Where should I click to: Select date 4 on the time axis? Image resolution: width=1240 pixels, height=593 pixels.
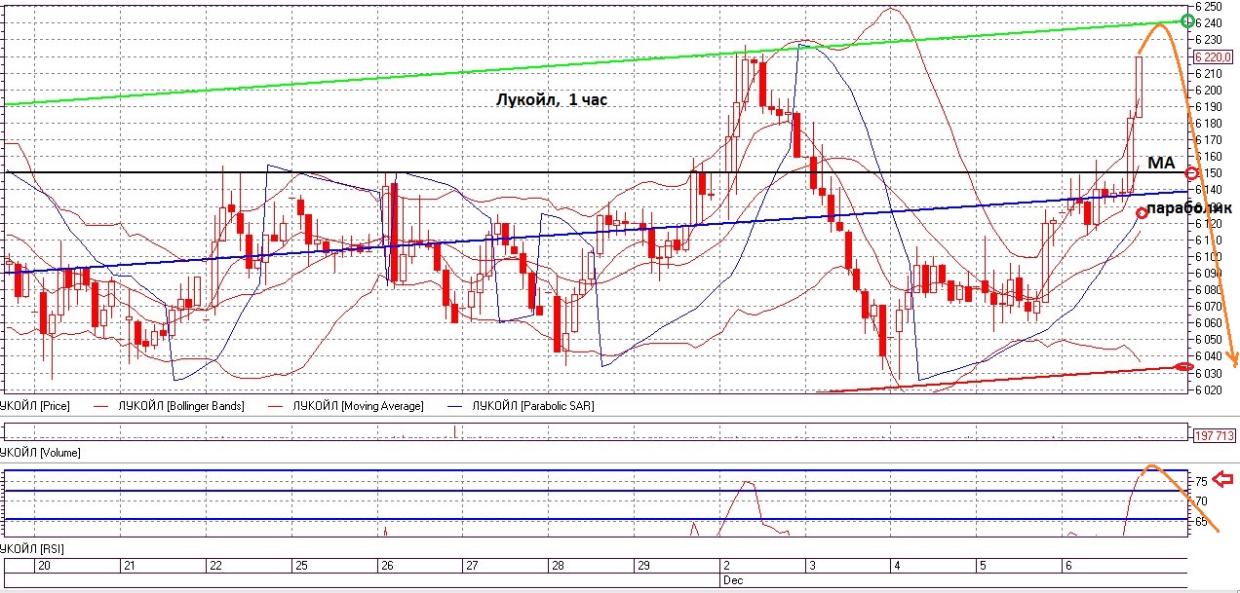click(x=897, y=566)
